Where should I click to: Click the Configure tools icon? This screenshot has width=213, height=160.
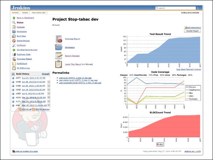14,45
